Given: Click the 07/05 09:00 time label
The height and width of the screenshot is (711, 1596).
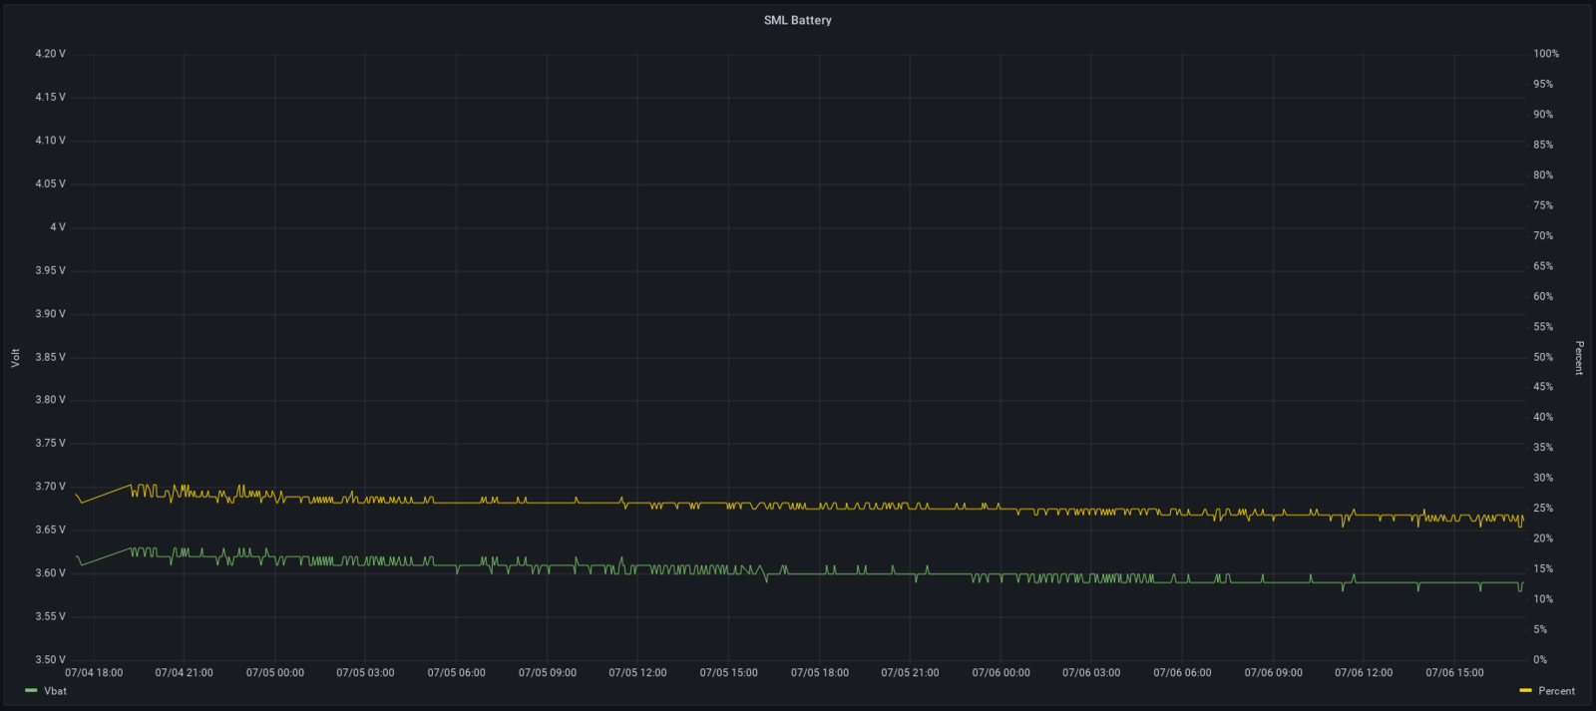Looking at the screenshot, I should tap(548, 673).
